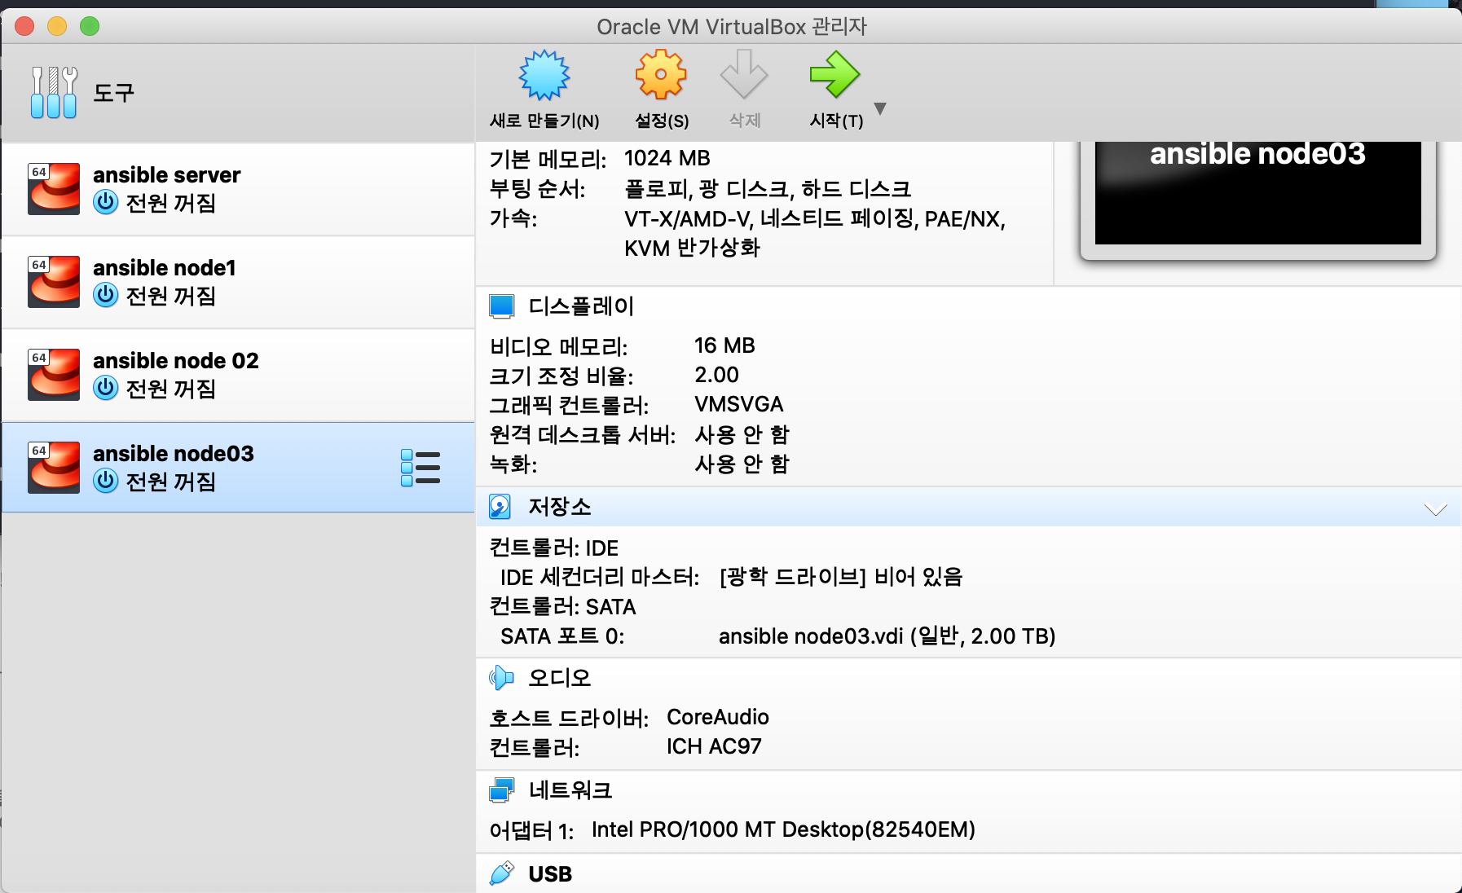The image size is (1462, 893).
Task: Select the ansible node 02 VM icon
Action: point(54,375)
